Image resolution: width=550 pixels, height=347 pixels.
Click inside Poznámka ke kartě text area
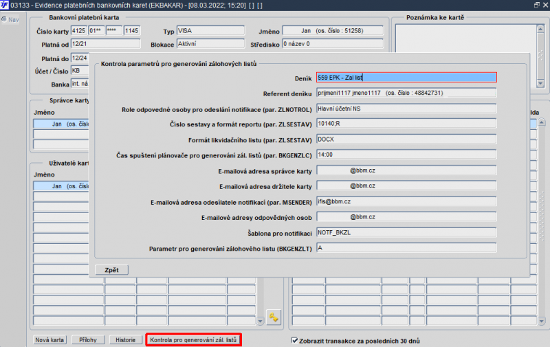[x=466, y=38]
